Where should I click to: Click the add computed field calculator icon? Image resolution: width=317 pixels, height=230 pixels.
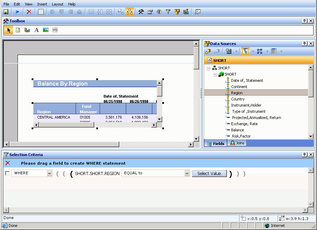[x=229, y=51]
